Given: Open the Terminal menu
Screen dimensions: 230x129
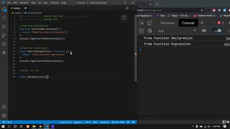Looking at the screenshot, I should point(55,3).
